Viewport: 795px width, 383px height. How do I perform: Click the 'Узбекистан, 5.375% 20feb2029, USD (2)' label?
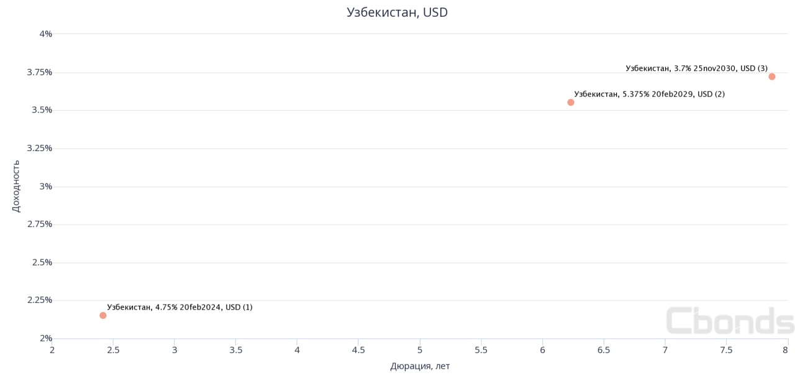click(x=649, y=94)
